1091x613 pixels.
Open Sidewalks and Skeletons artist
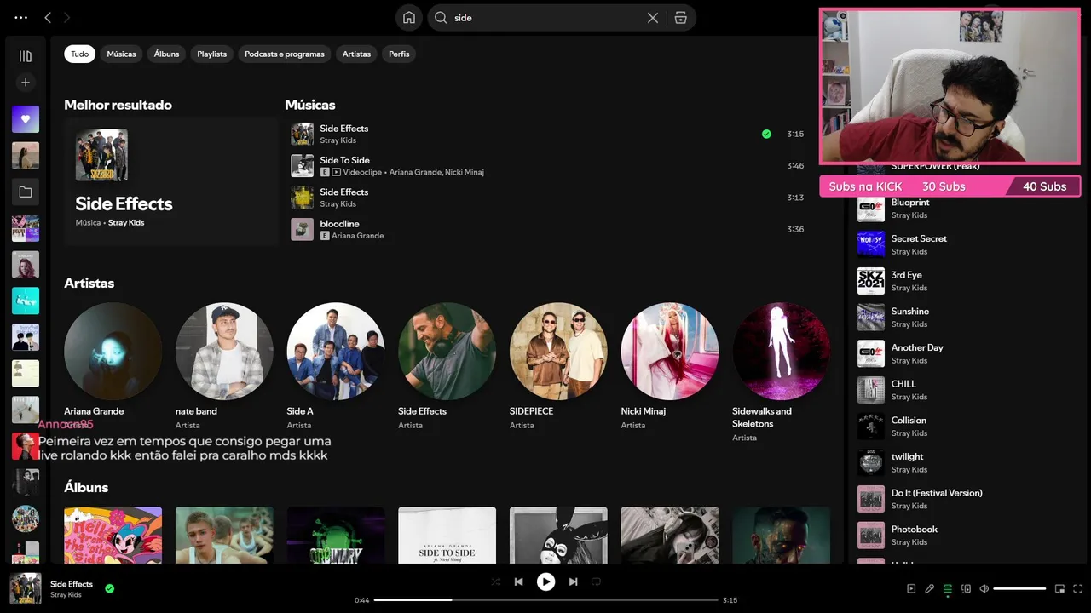point(782,352)
